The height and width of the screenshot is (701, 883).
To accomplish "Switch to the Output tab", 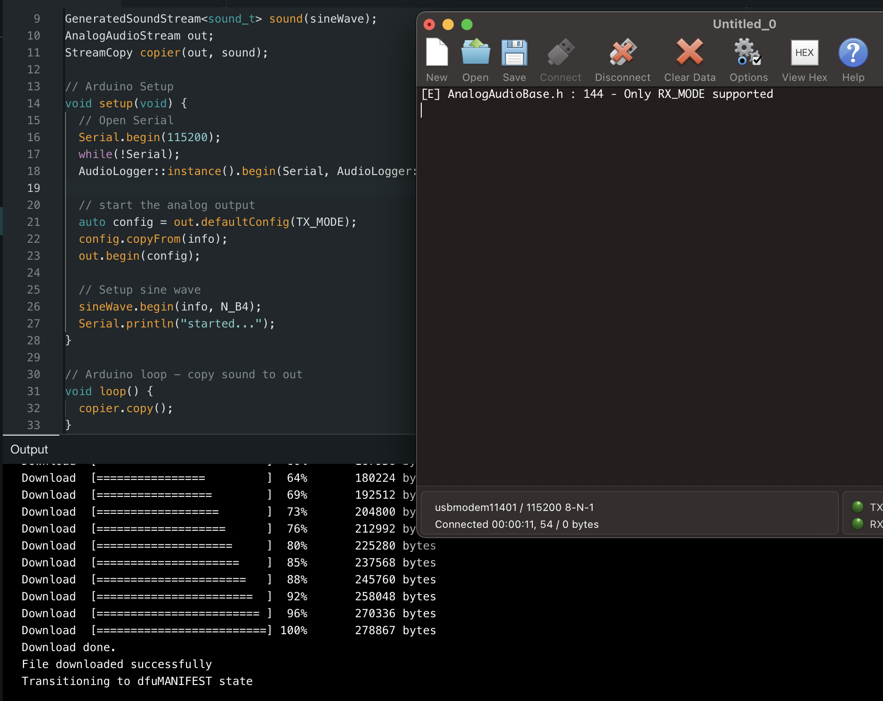I will (29, 449).
